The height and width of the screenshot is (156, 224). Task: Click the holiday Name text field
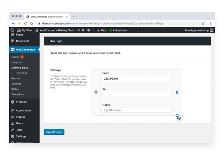click(x=137, y=110)
